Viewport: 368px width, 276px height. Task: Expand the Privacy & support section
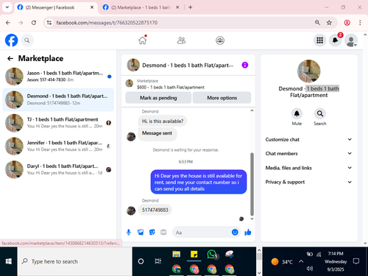[x=308, y=182]
